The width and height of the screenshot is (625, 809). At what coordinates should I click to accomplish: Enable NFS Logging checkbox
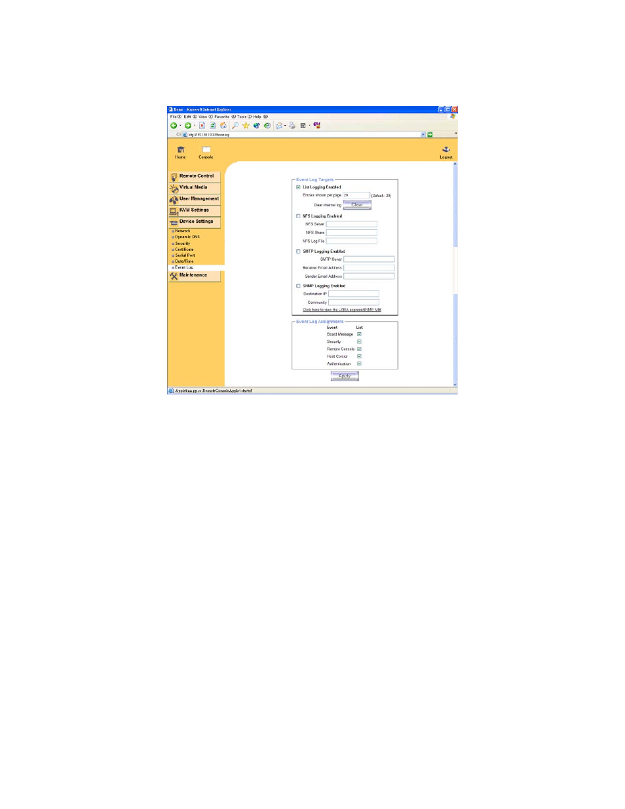[298, 216]
